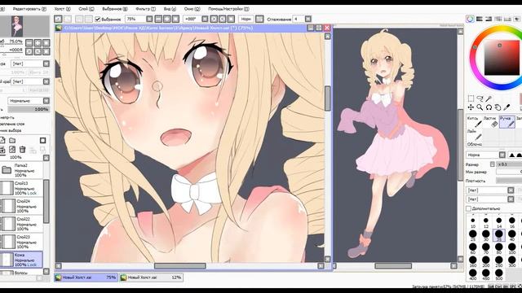Screen dimensions: 522x293
Task: Select the rotate view tool
Action: pos(489,107)
